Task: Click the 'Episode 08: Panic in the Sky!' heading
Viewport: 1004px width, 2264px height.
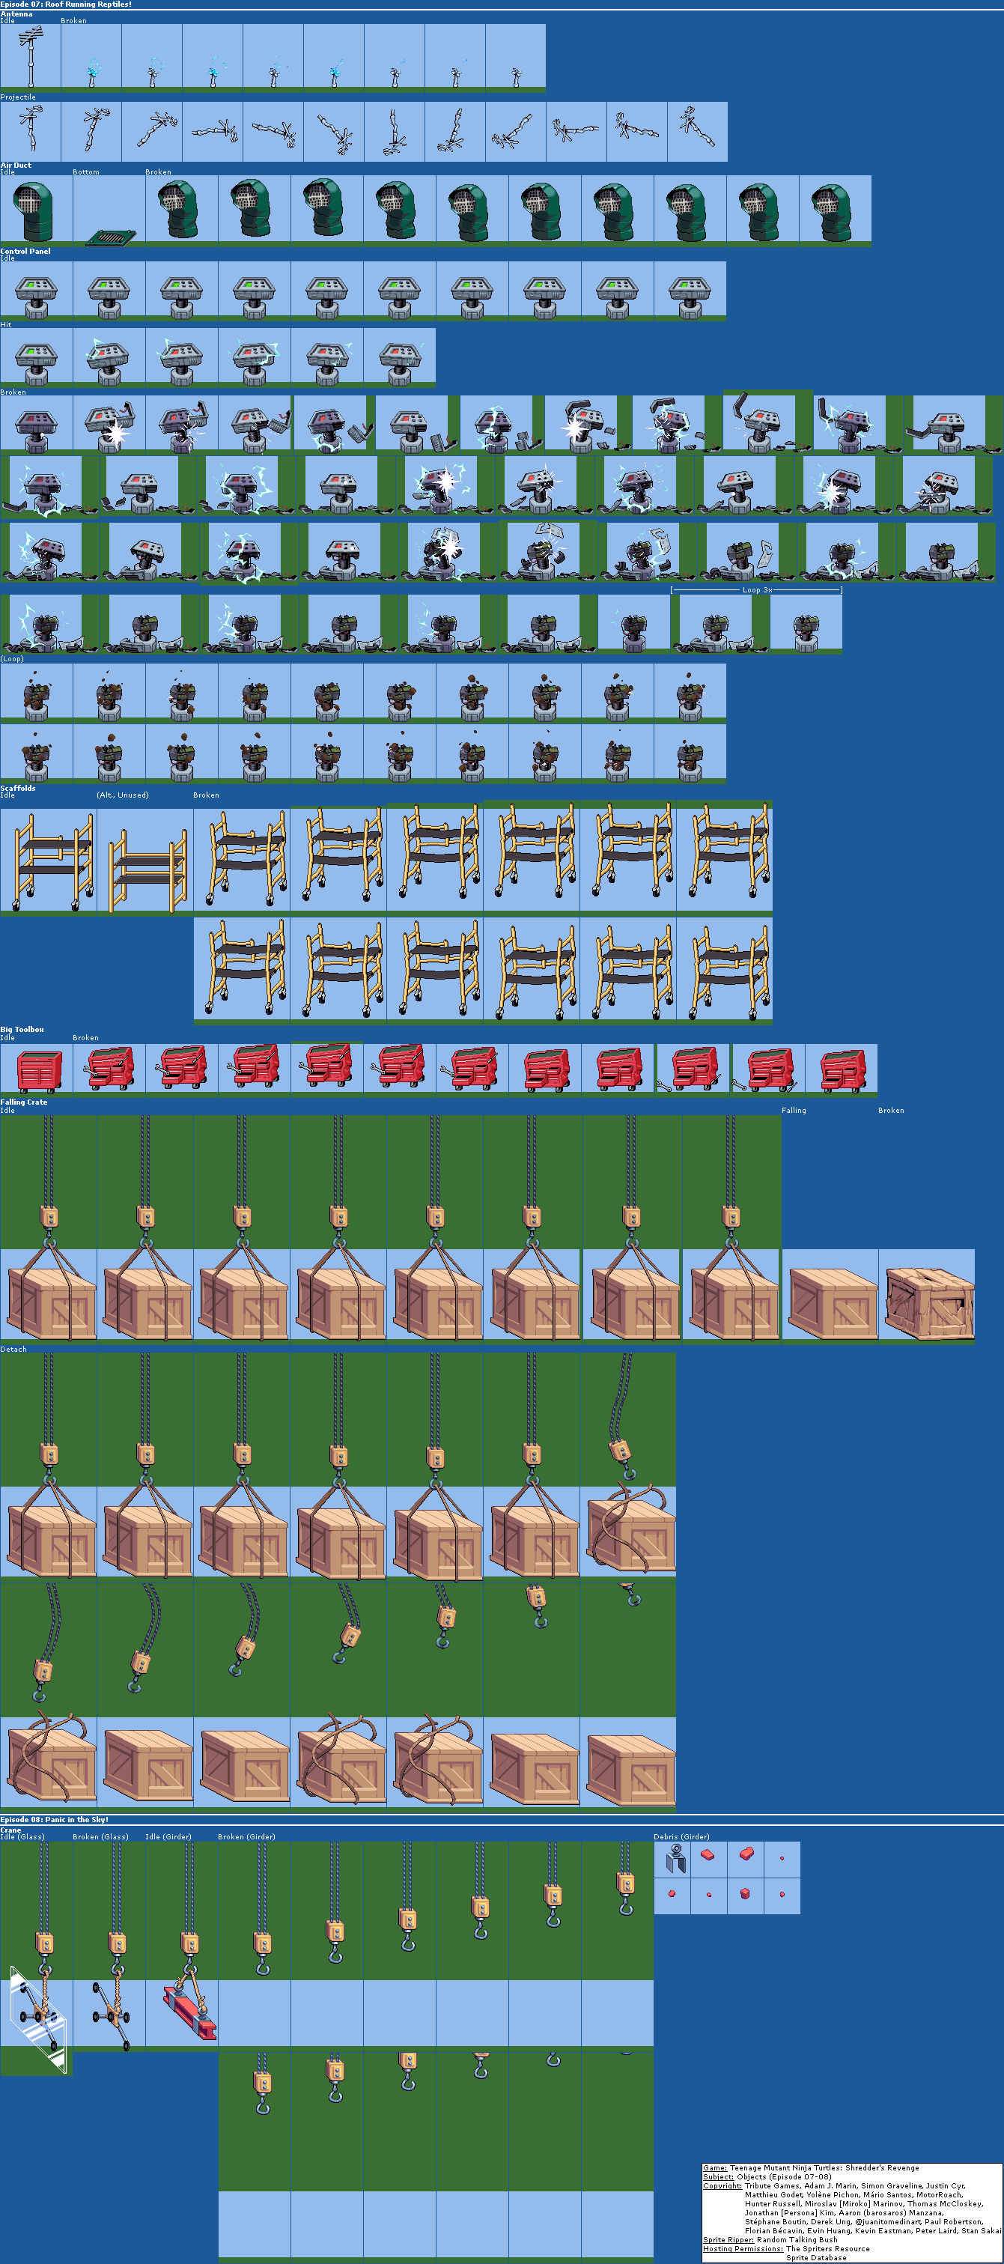Action: (55, 1819)
